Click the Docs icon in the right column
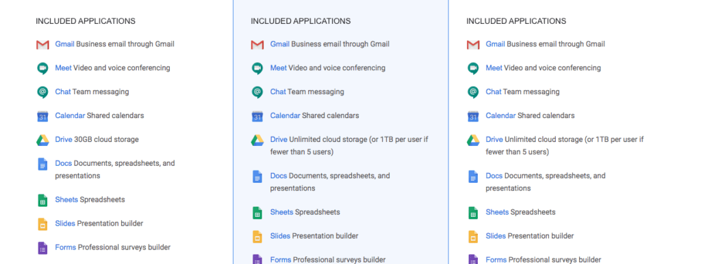The height and width of the screenshot is (264, 701). 473,177
